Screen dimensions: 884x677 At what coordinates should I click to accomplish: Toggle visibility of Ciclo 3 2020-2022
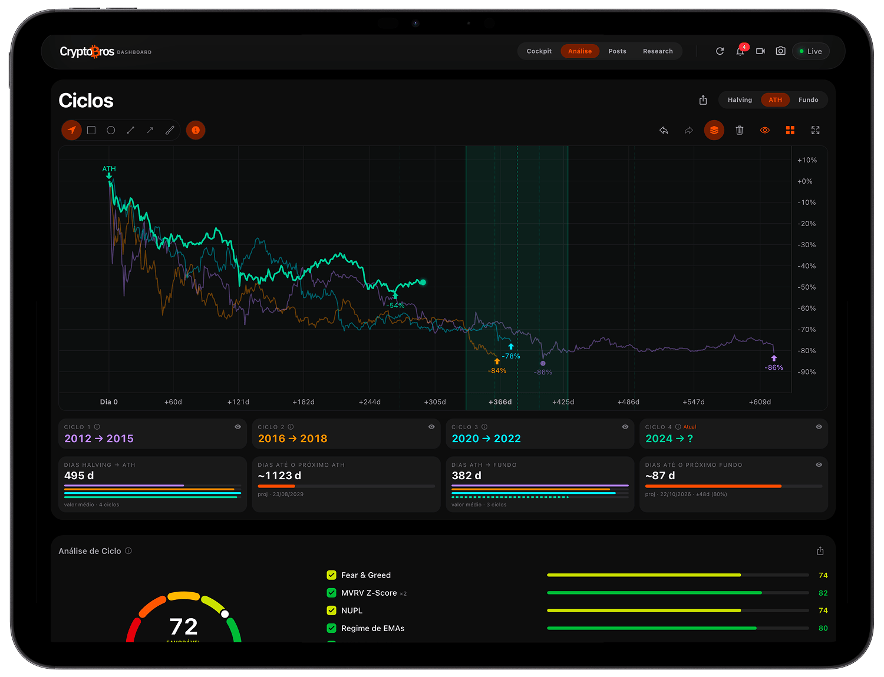625,427
